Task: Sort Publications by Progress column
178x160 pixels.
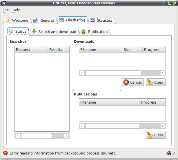Action: (152, 102)
